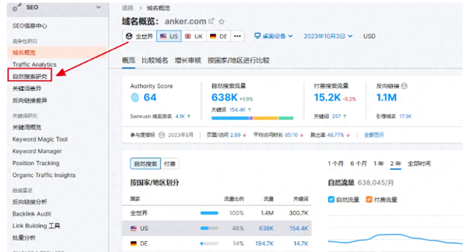Click organic traffic 638K value
464x252 pixels.
click(224, 98)
